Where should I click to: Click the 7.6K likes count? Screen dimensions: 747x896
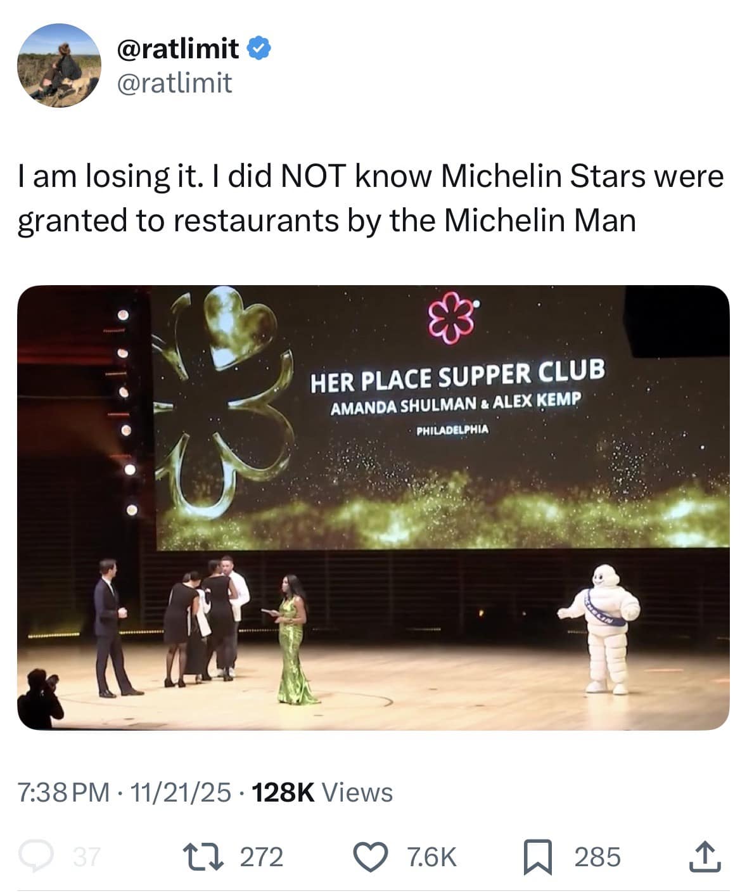pyautogui.click(x=431, y=857)
